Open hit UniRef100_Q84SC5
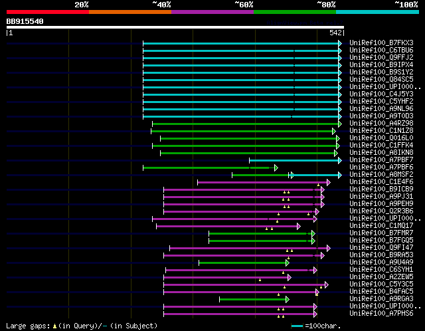Screen dimensions: 425x331 point(381,80)
